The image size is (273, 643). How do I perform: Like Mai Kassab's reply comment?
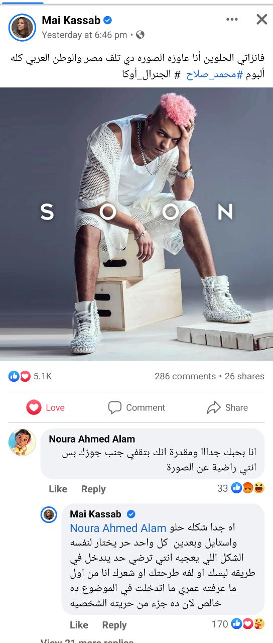click(x=79, y=625)
